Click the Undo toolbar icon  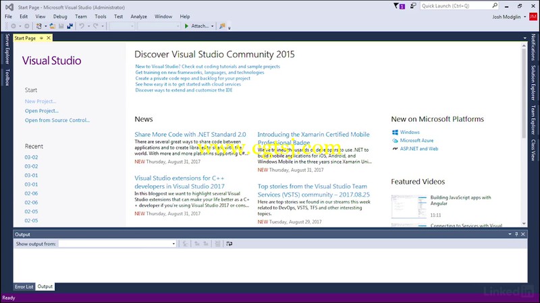coord(82,26)
